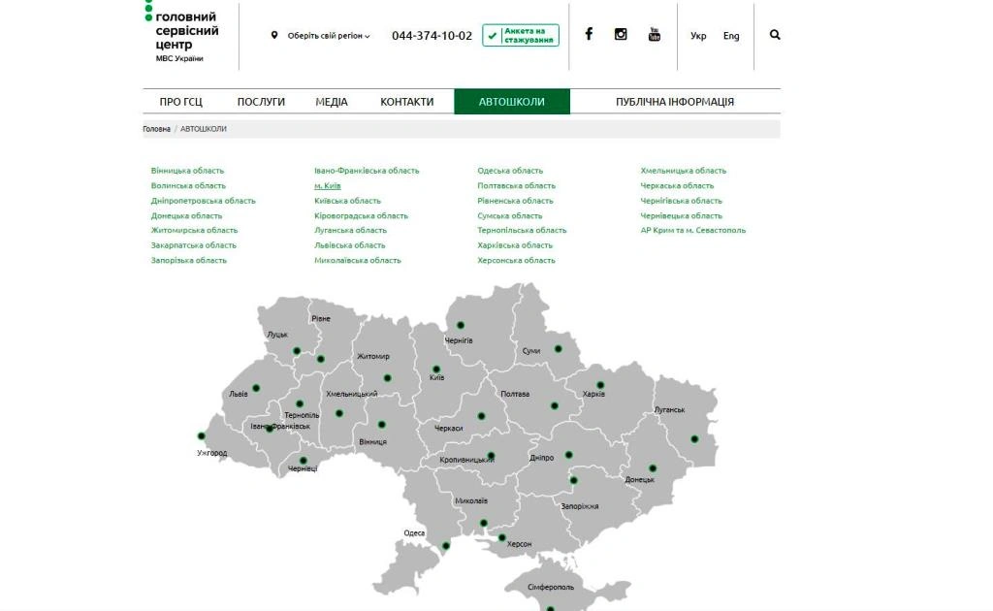Open the Facebook page icon
Viewport: 993px width, 611px height.
(589, 34)
